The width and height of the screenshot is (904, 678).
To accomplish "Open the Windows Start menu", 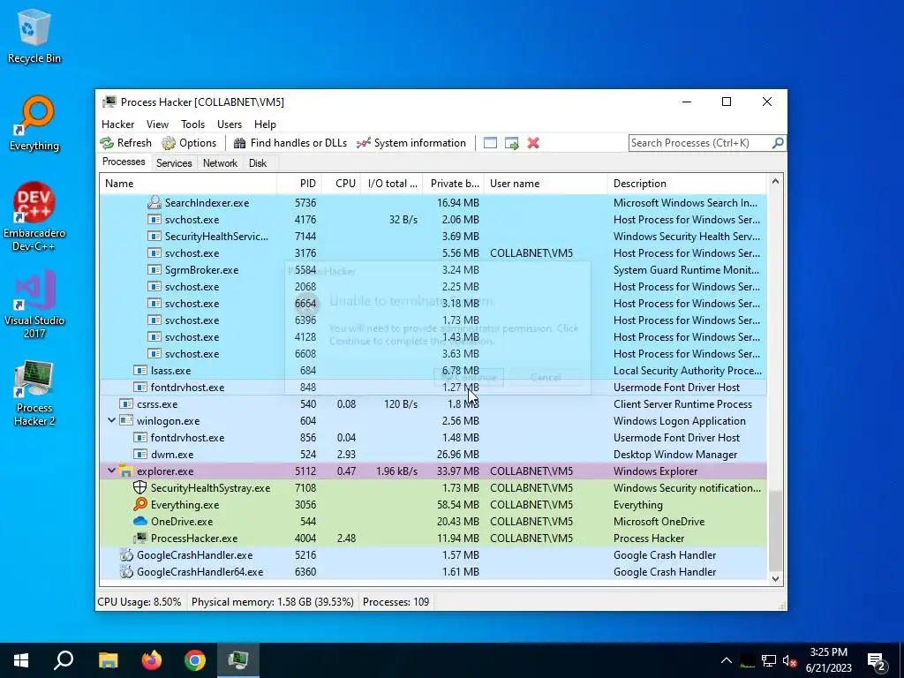I will click(21, 660).
